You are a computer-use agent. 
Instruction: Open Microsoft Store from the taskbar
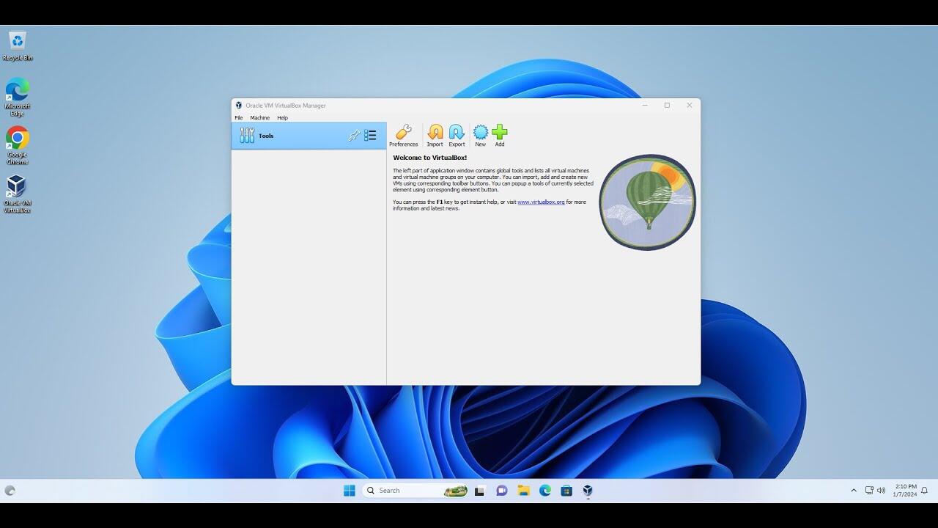pyautogui.click(x=566, y=491)
